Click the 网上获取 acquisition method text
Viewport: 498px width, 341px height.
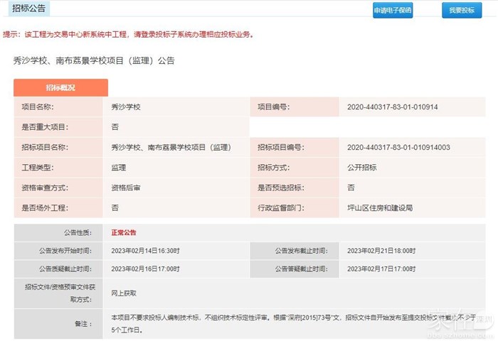[x=124, y=293]
